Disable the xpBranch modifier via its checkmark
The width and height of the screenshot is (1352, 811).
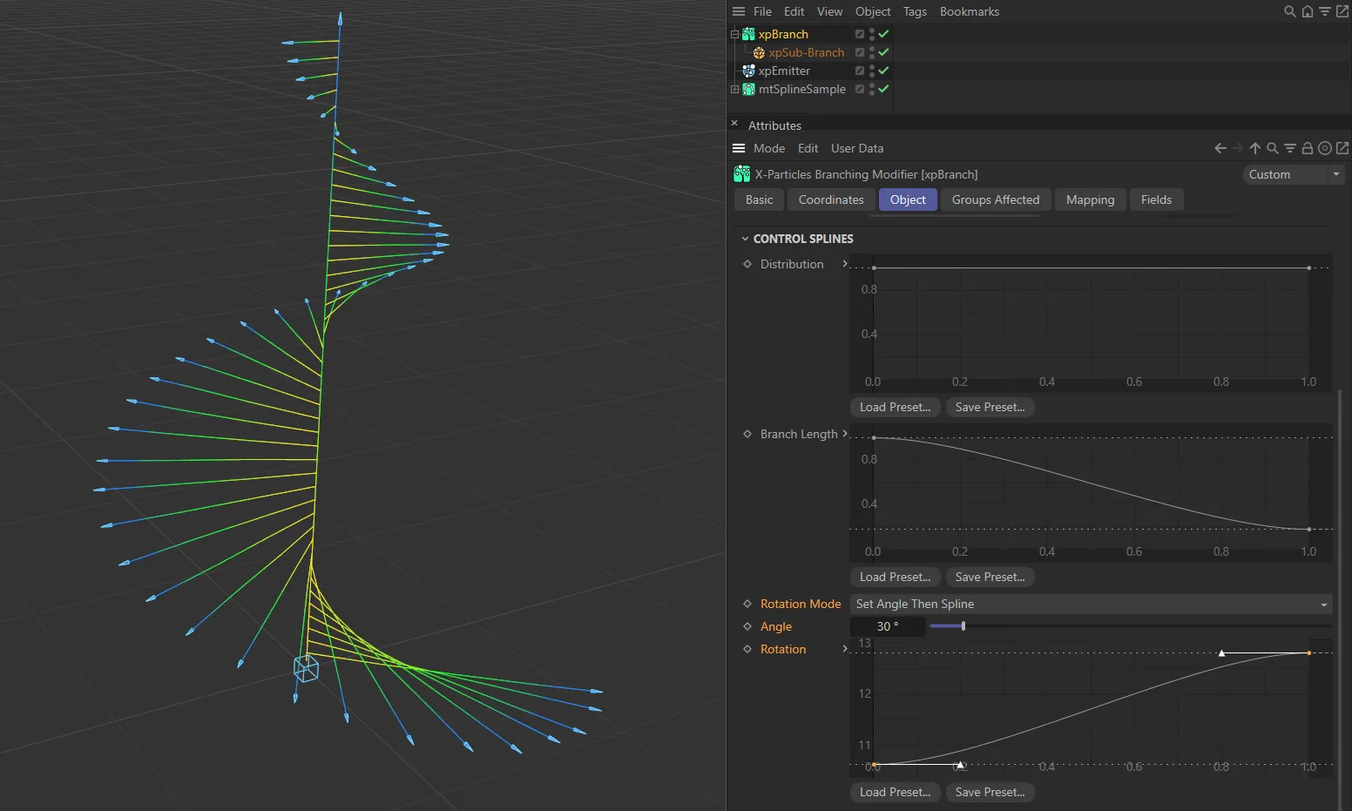pyautogui.click(x=883, y=34)
